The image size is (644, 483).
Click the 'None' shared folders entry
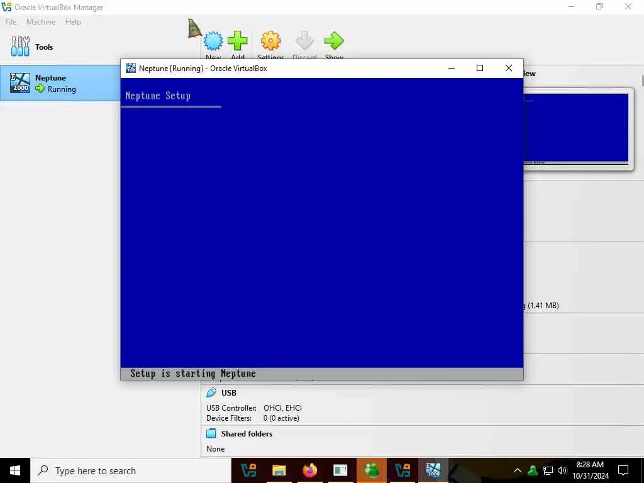215,449
